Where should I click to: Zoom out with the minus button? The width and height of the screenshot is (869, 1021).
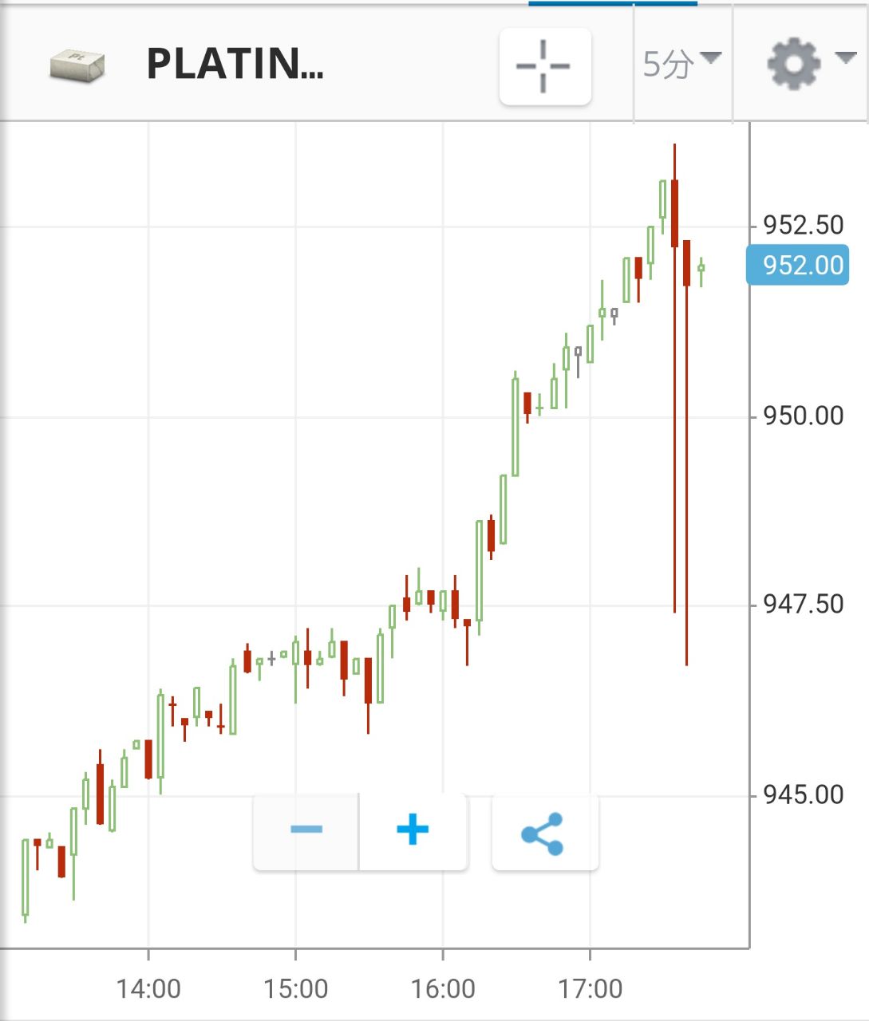tap(306, 831)
